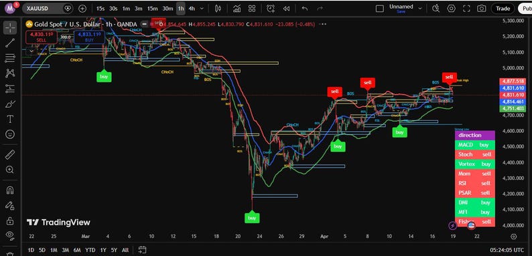Open the Indicators dialog

click(x=237, y=9)
